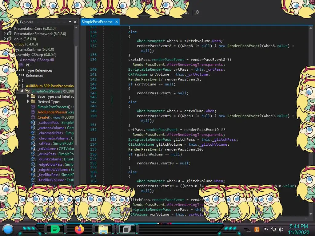The width and height of the screenshot is (315, 236).
Task: Click the network tray icon
Action: [273, 229]
